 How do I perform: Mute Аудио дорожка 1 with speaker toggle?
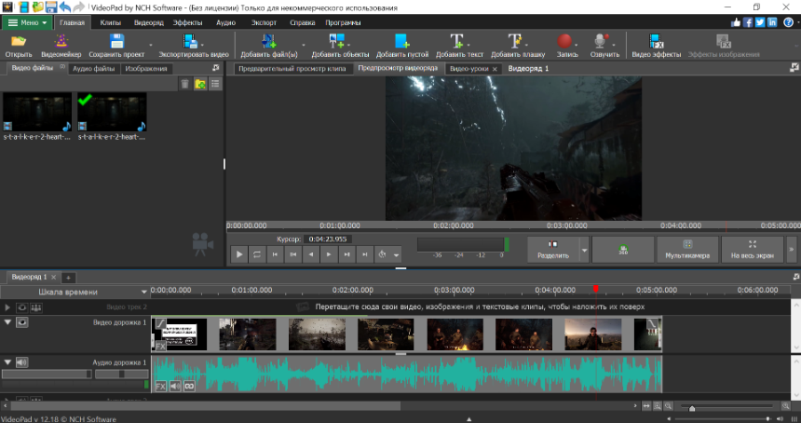coord(22,362)
